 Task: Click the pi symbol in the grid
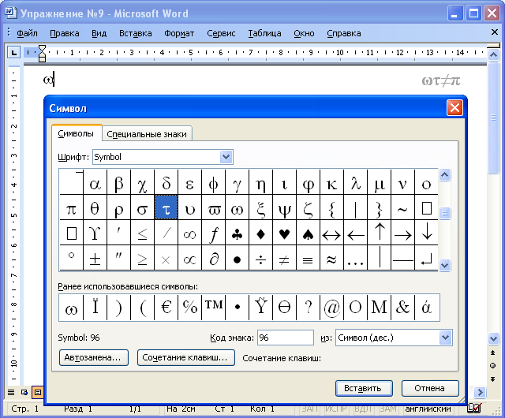coord(72,207)
